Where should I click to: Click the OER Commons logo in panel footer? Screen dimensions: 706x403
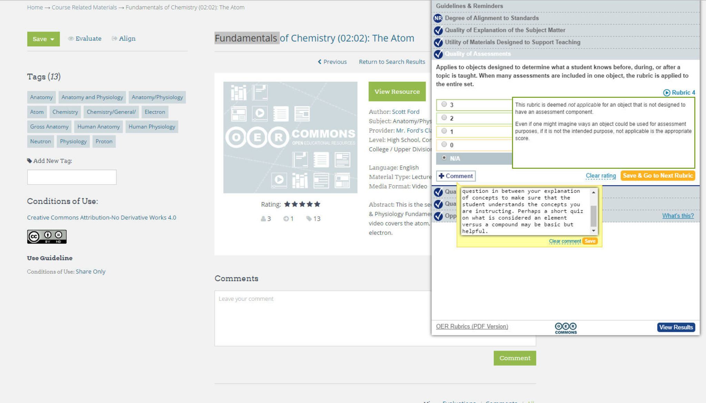pos(565,328)
